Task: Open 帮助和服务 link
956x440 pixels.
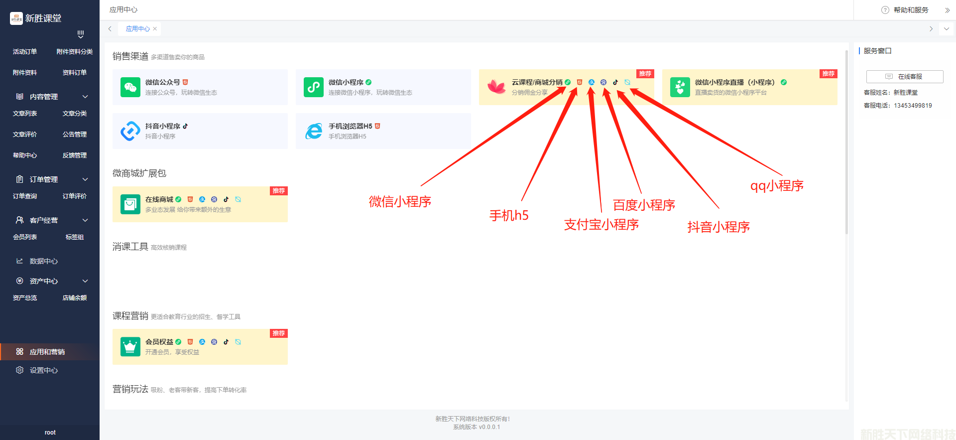Action: [910, 10]
